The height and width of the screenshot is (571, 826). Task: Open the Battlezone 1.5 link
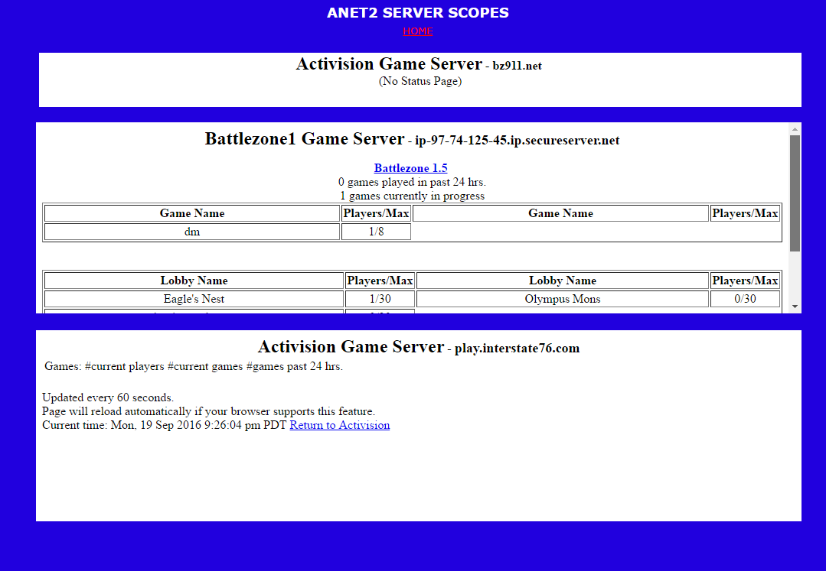tap(410, 168)
